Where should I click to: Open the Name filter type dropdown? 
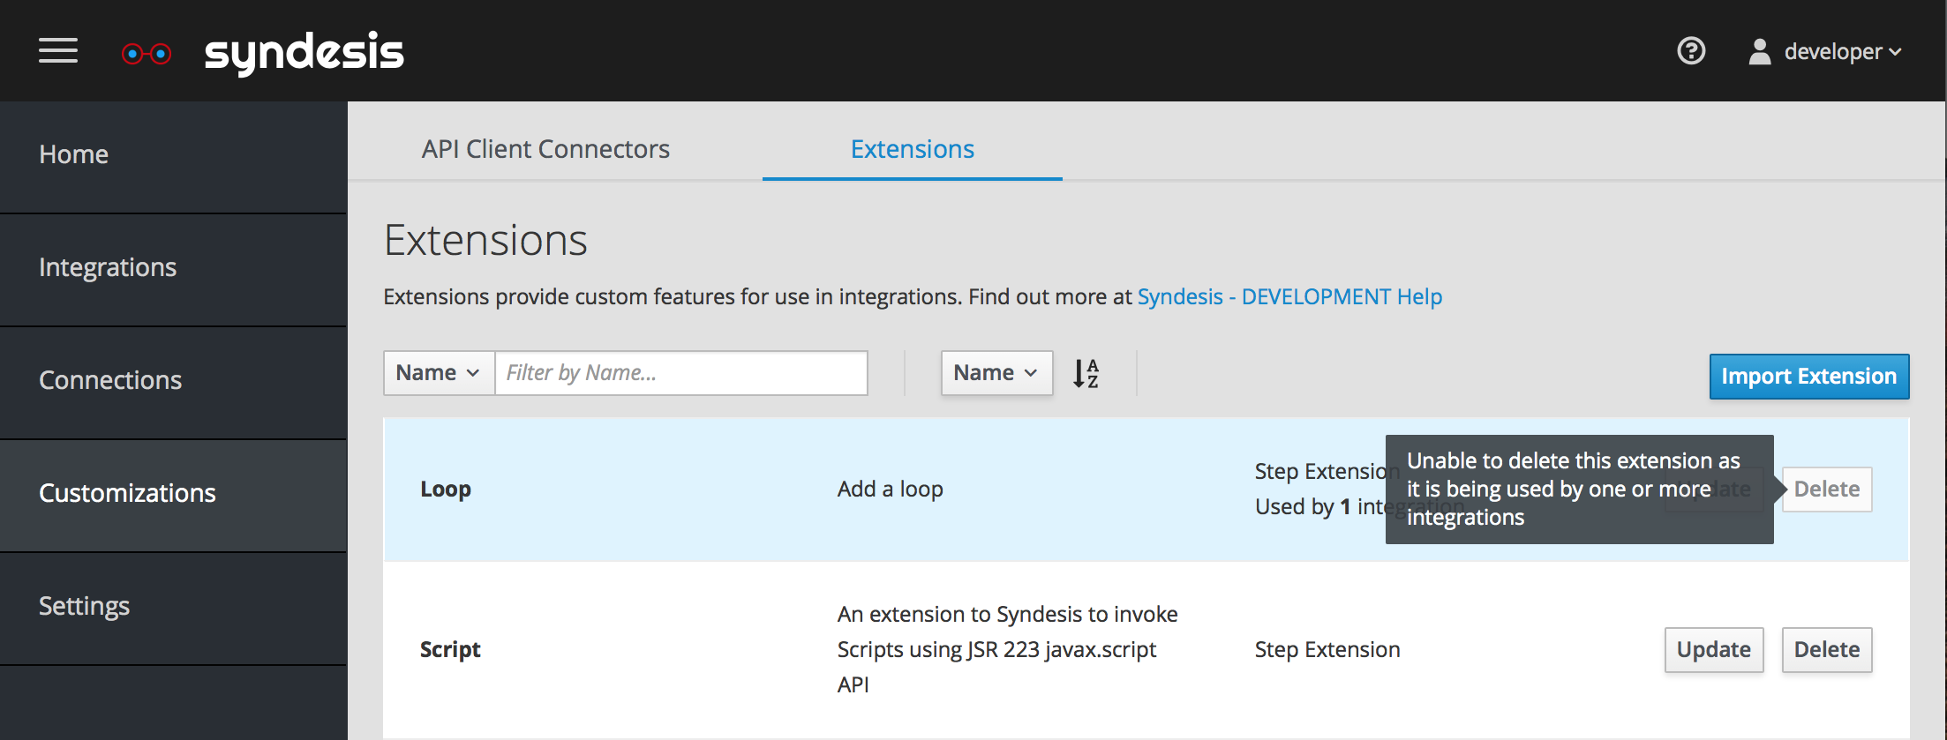click(439, 373)
